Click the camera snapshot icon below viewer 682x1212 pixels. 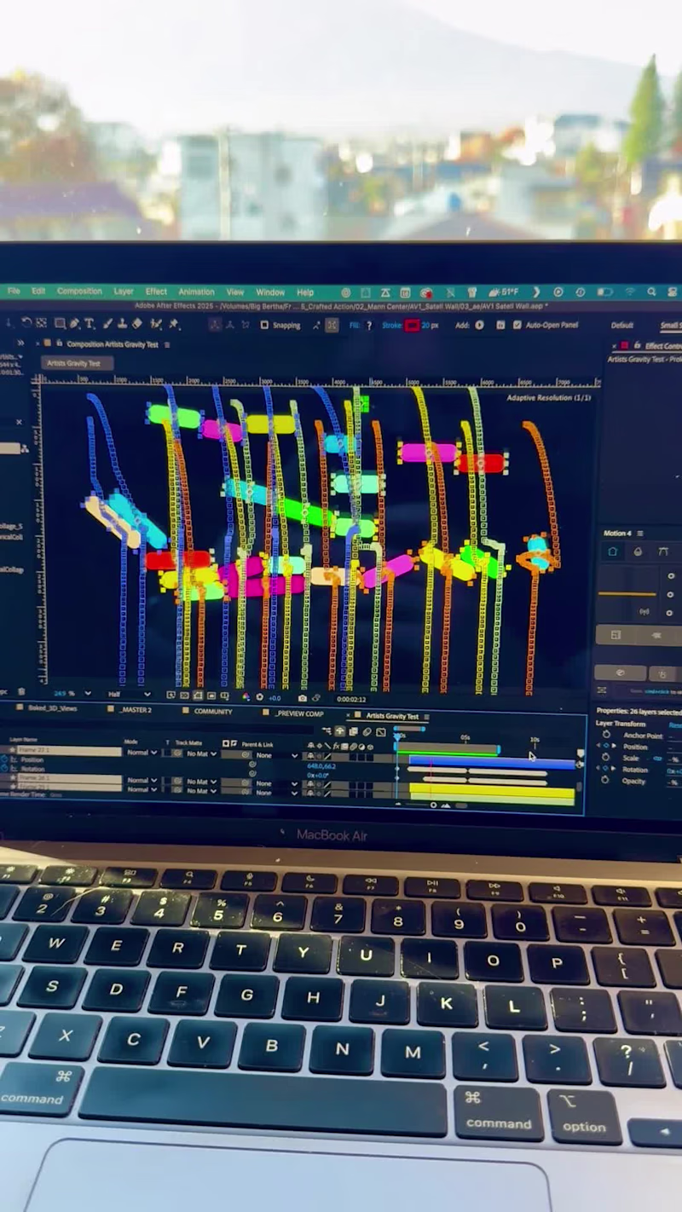coord(302,698)
